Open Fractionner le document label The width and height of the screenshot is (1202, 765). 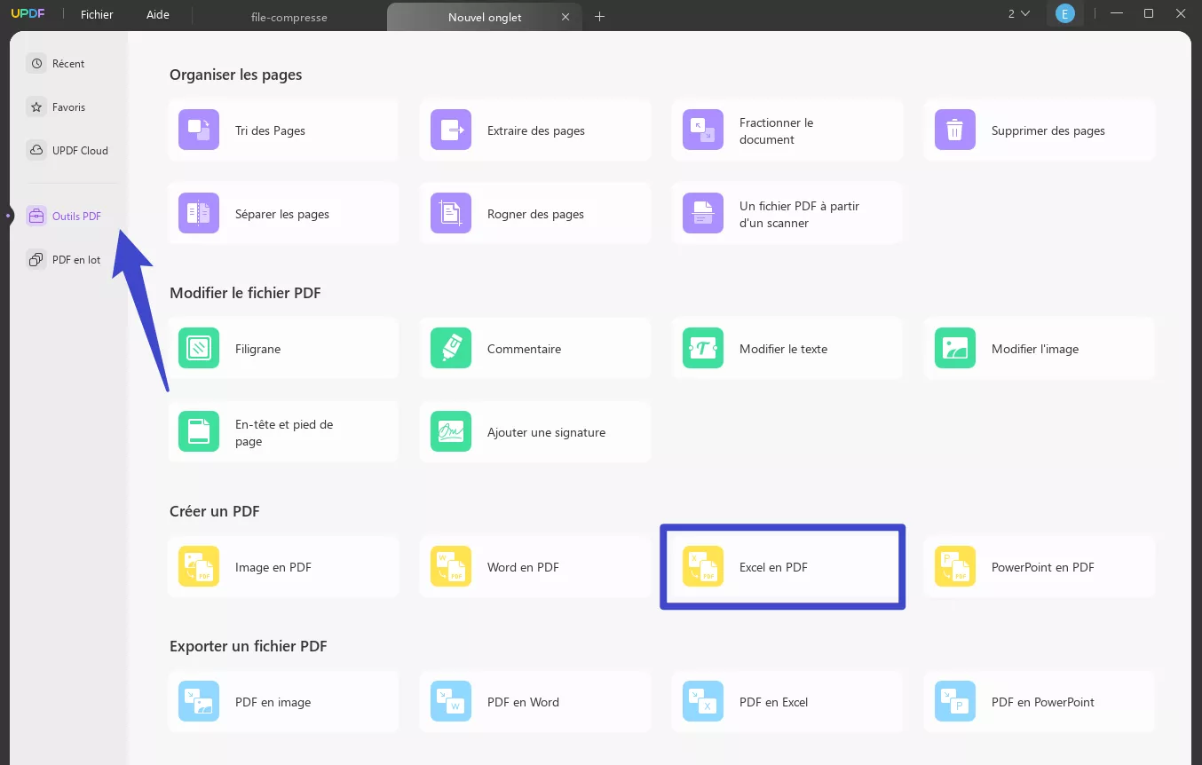[776, 130]
